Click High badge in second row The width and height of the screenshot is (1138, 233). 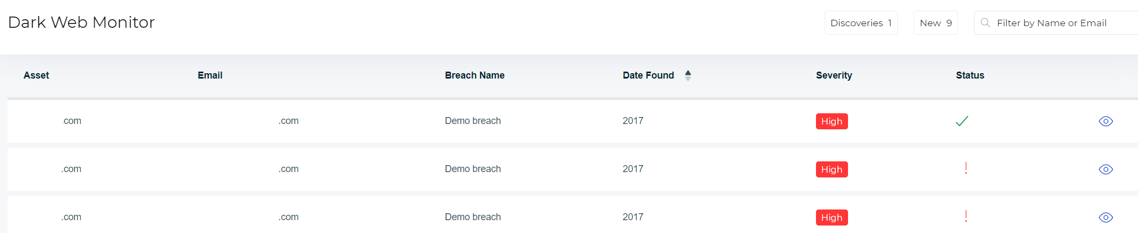click(x=831, y=169)
